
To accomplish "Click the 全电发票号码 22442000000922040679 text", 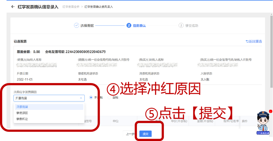I will [x=75, y=52].
